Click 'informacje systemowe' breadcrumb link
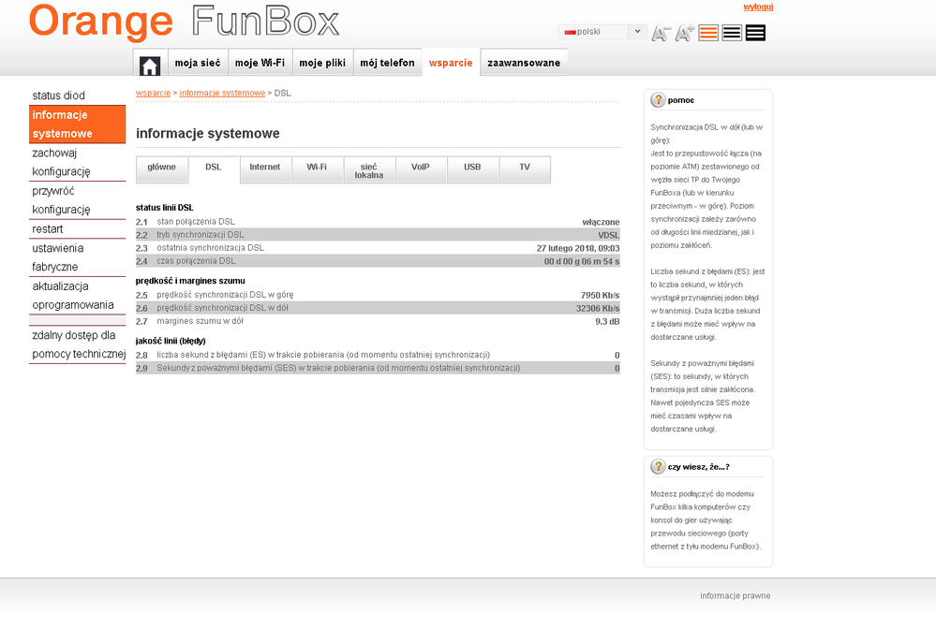This screenshot has width=936, height=629. coord(222,94)
